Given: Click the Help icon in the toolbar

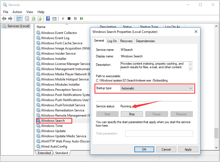Looking at the screenshot, I should [x=48, y=18].
